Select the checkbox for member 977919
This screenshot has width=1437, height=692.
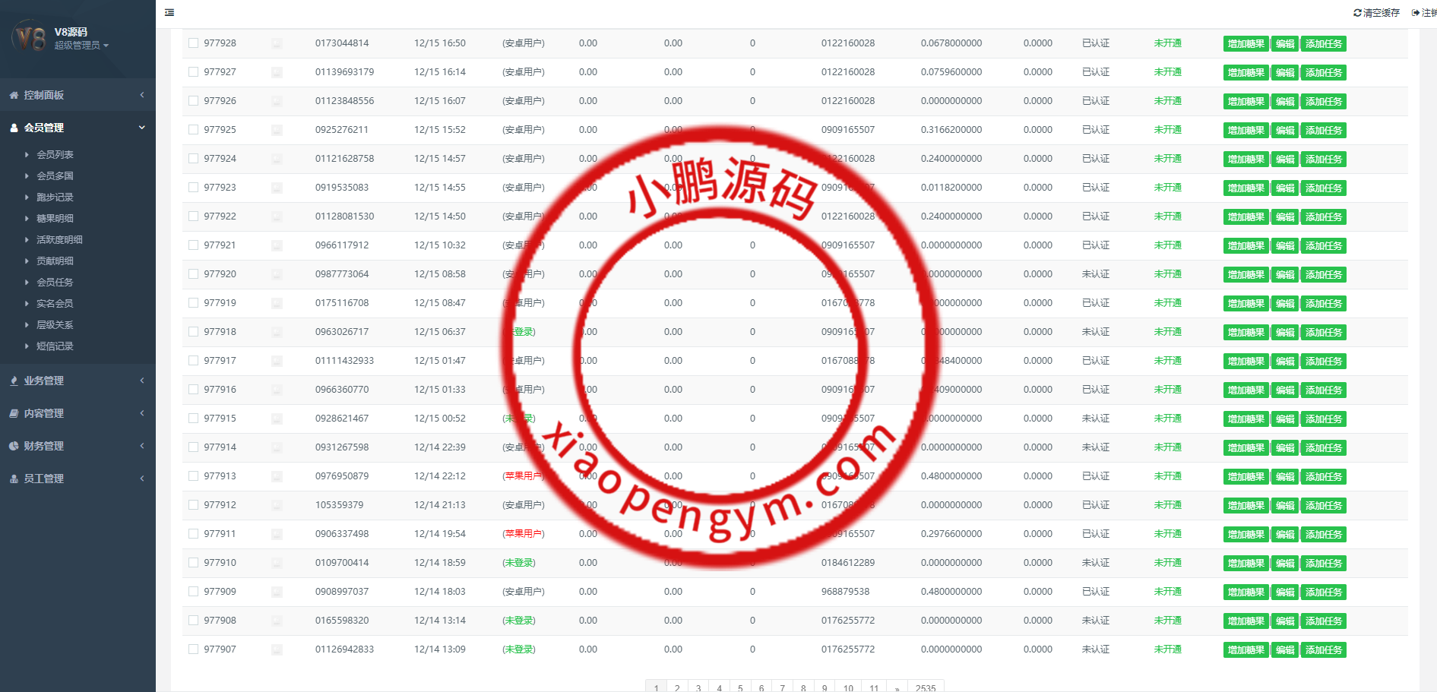pyautogui.click(x=194, y=303)
